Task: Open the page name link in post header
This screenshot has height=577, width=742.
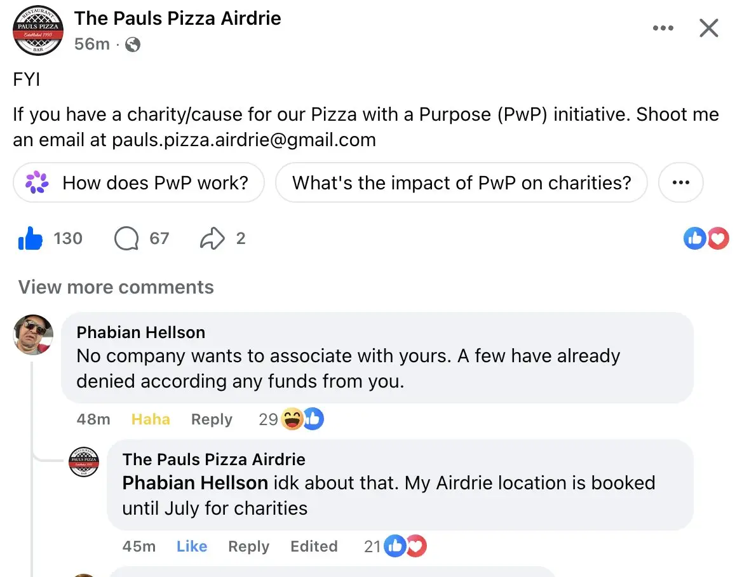Action: point(177,18)
